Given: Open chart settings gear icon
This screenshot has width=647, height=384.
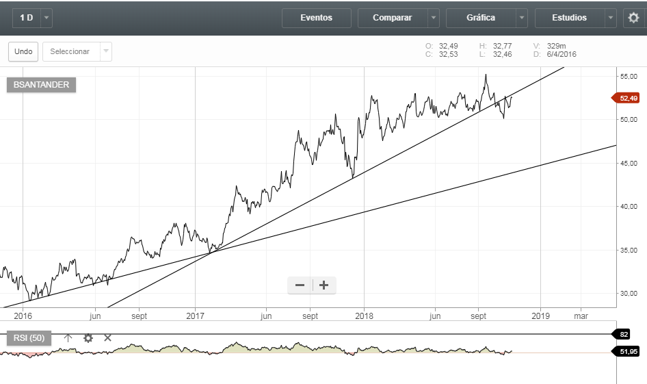Looking at the screenshot, I should click(633, 18).
